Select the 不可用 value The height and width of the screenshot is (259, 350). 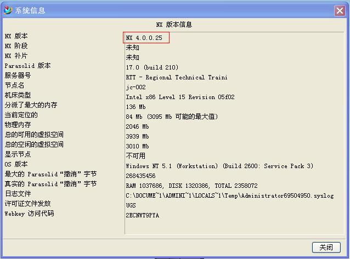[136, 156]
